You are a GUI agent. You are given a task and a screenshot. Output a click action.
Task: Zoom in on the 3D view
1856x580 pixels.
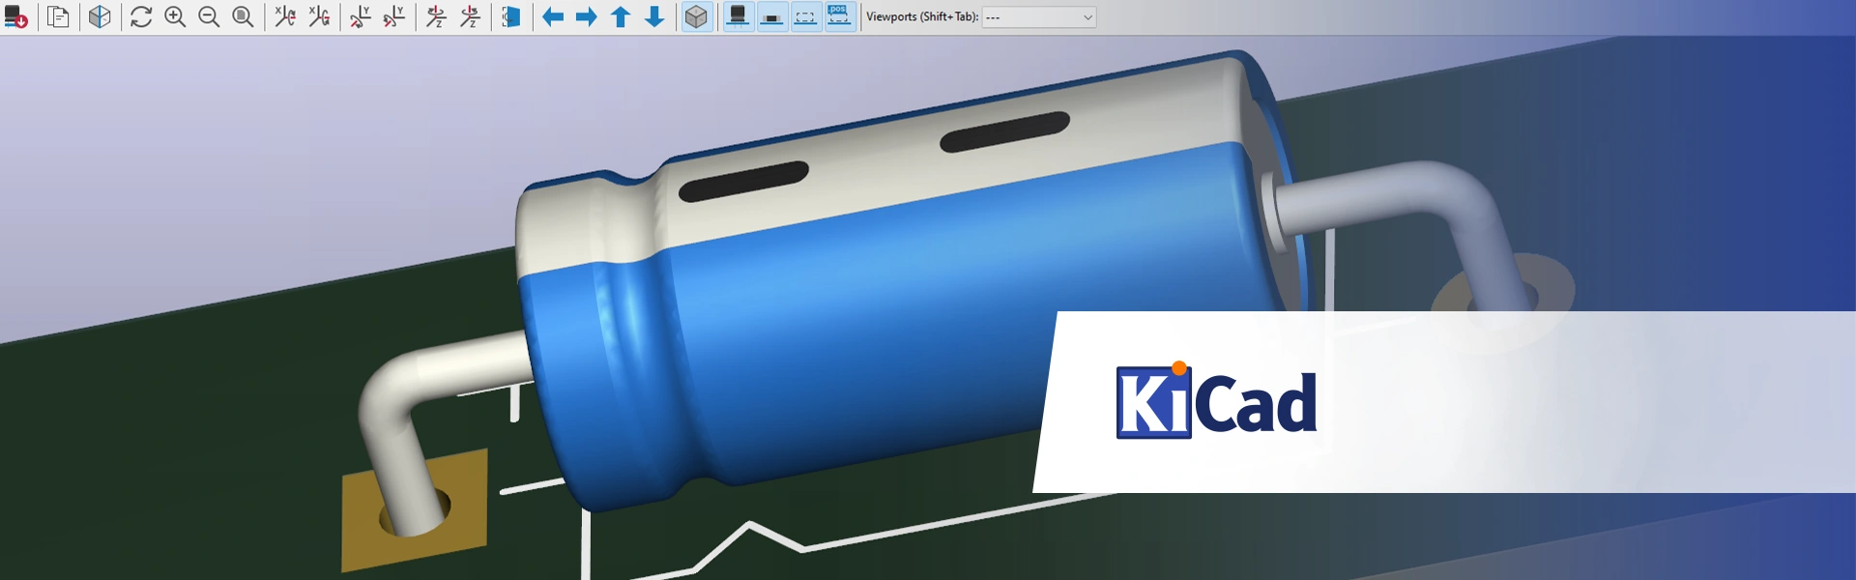coord(175,17)
